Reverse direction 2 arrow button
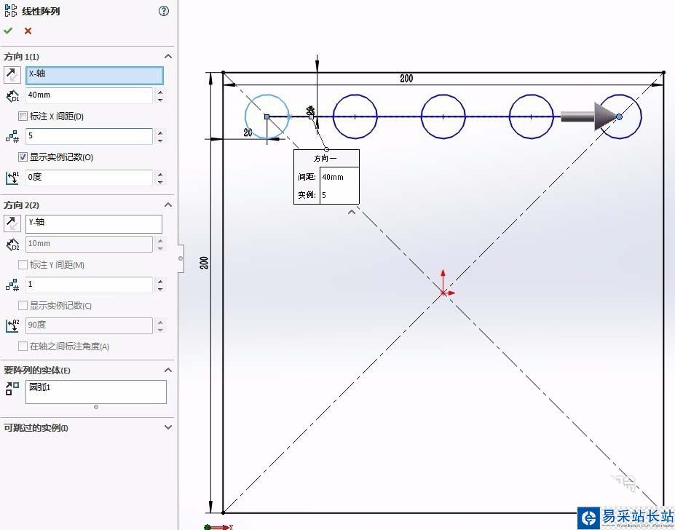The height and width of the screenshot is (530, 675). pyautogui.click(x=12, y=224)
